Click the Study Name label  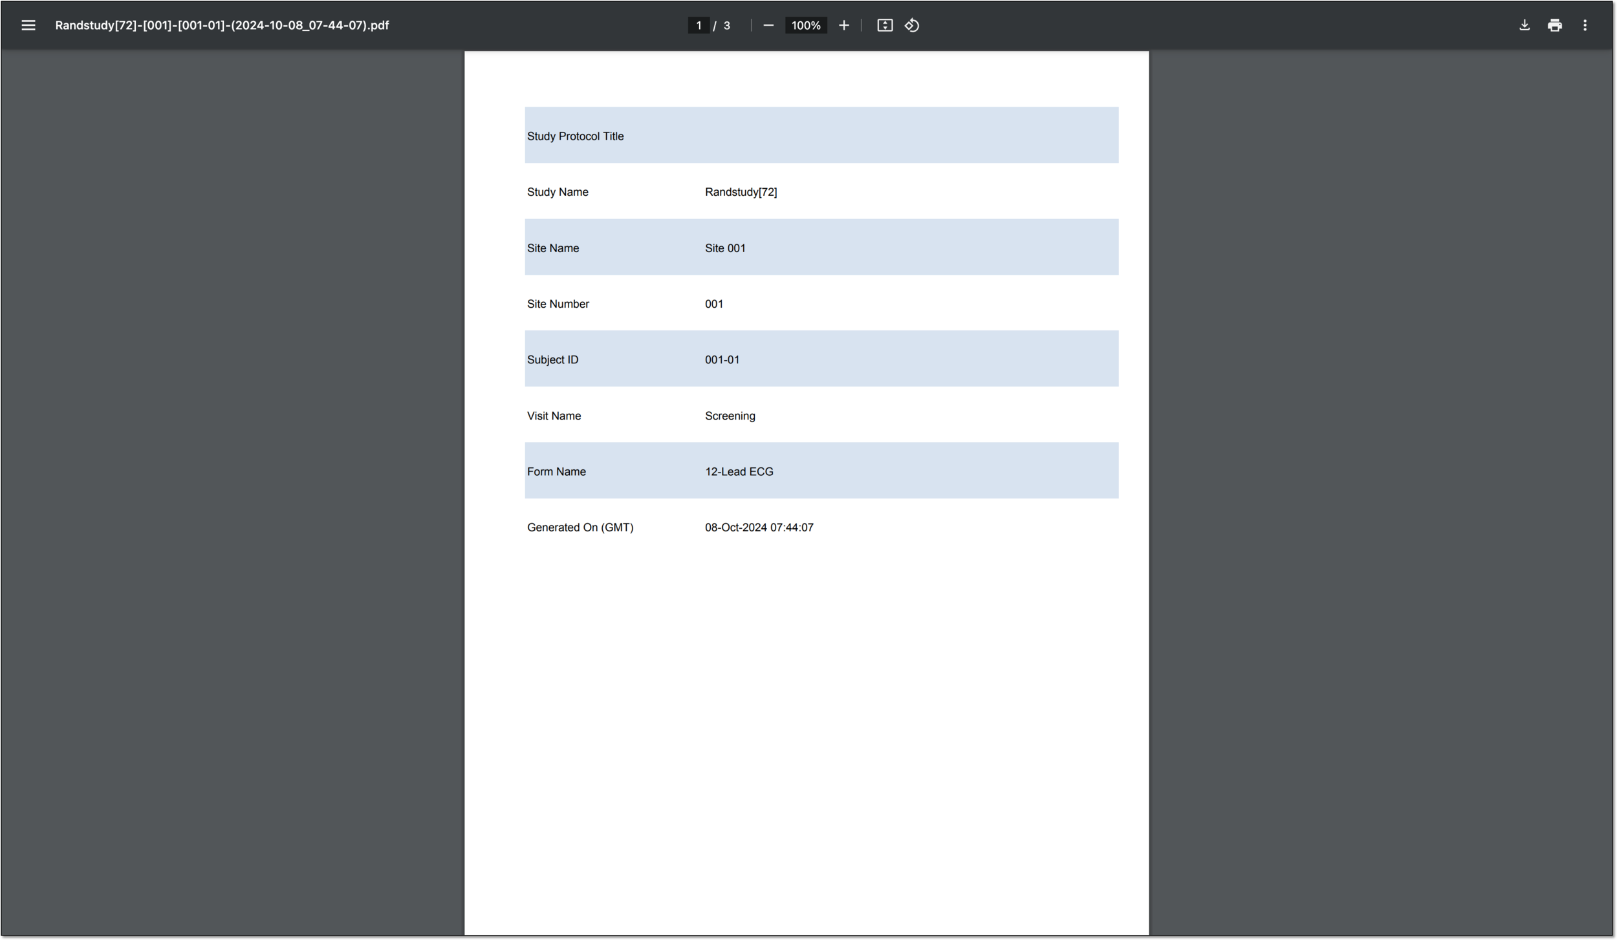pos(558,192)
